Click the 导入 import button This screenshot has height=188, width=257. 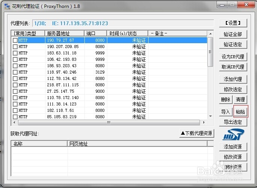226,112
